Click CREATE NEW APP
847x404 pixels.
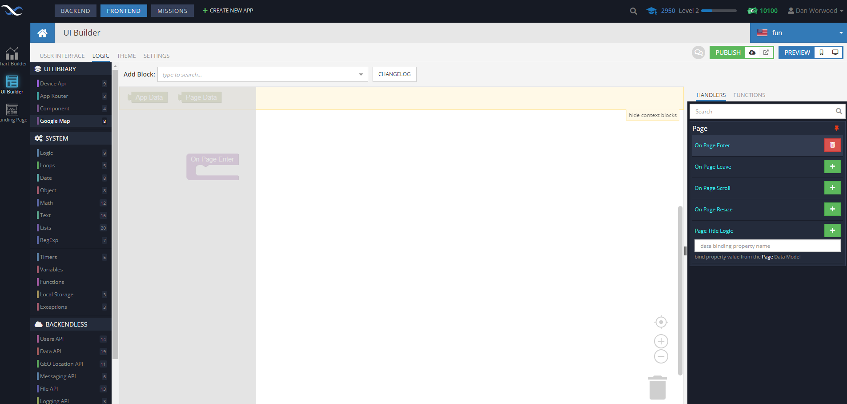pyautogui.click(x=228, y=11)
